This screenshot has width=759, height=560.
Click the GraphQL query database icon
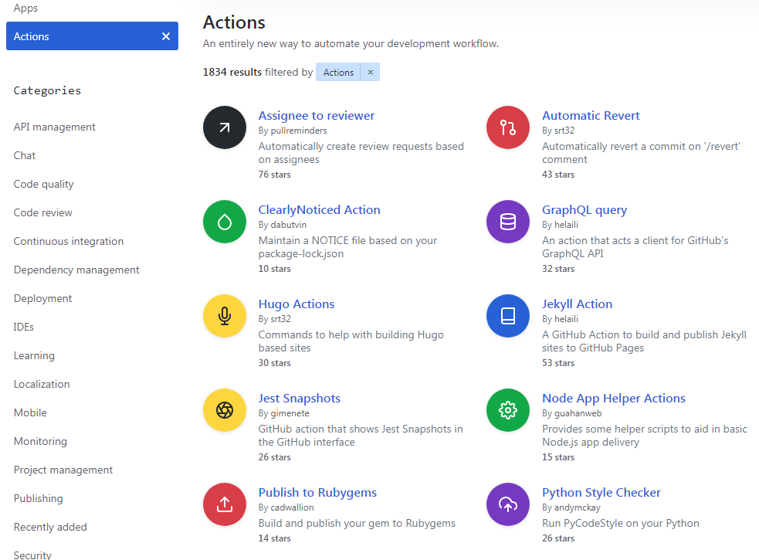coord(508,222)
